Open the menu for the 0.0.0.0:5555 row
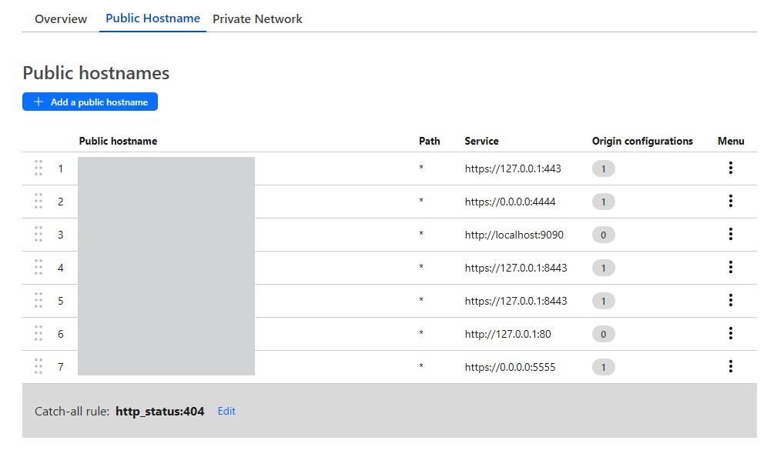 click(x=730, y=367)
